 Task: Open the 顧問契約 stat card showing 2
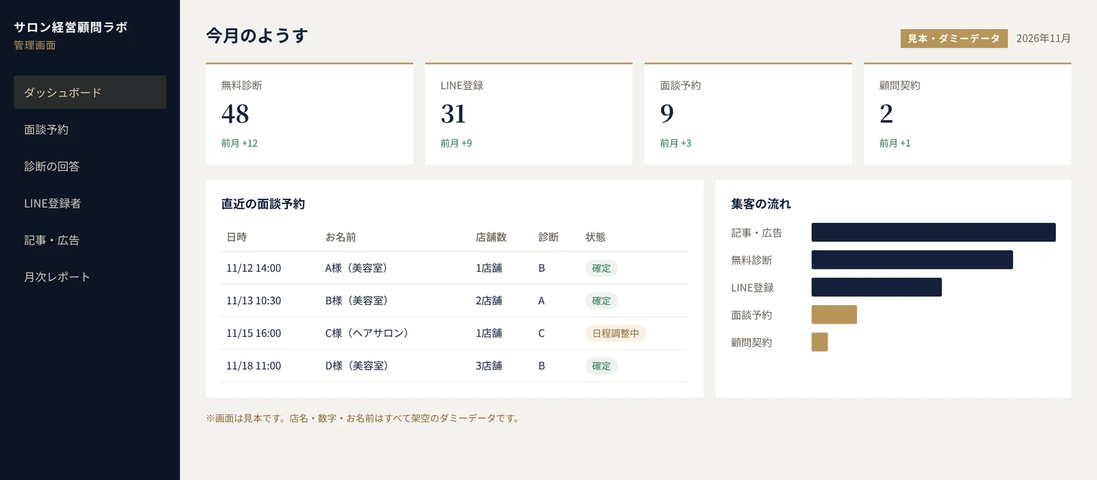point(967,114)
